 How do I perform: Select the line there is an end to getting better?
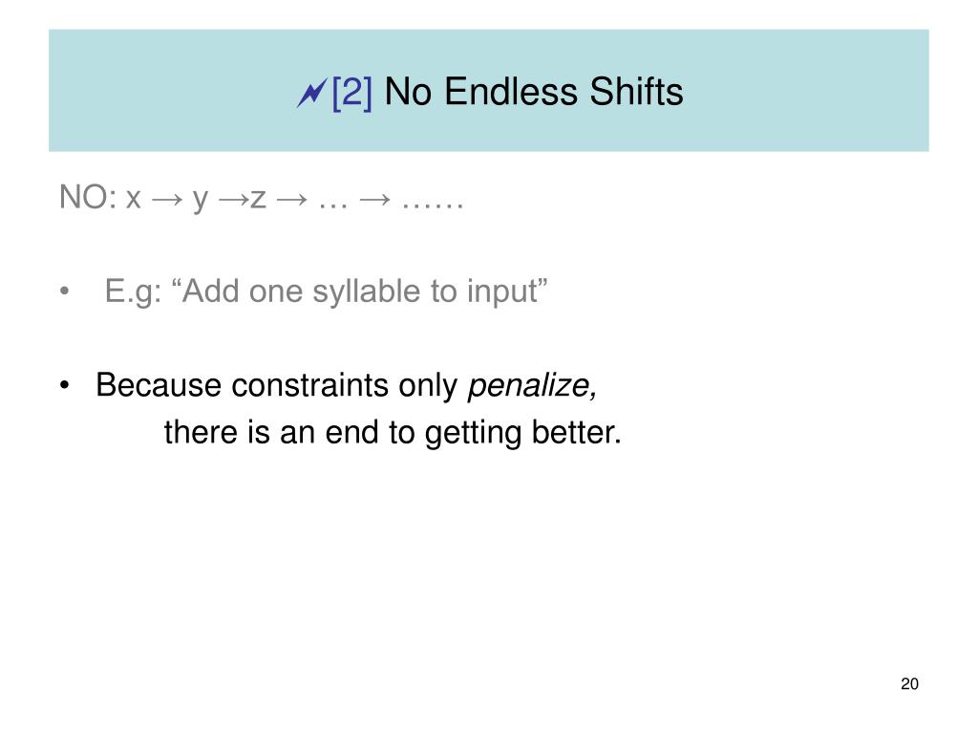click(x=393, y=433)
